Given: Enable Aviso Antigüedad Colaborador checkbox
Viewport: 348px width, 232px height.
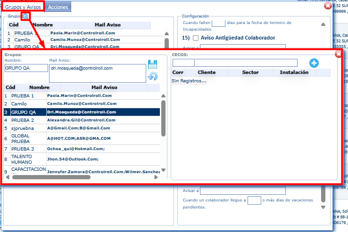Looking at the screenshot, I should [x=196, y=38].
